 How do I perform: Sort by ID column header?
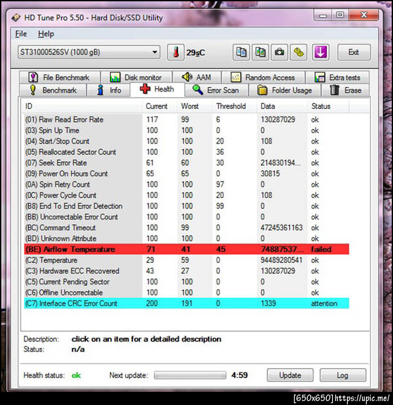[82, 106]
